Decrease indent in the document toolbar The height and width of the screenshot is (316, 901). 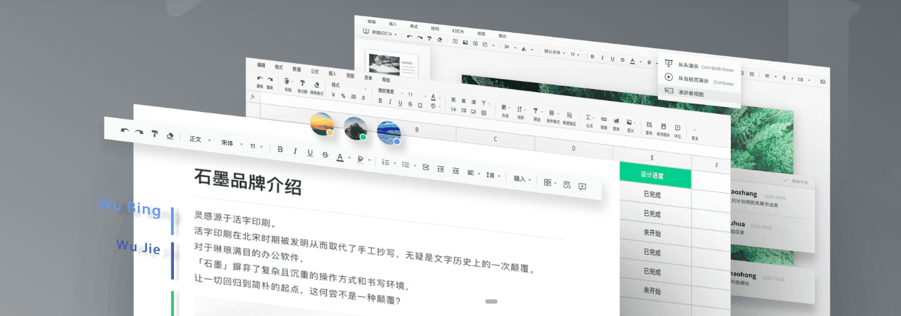456,171
